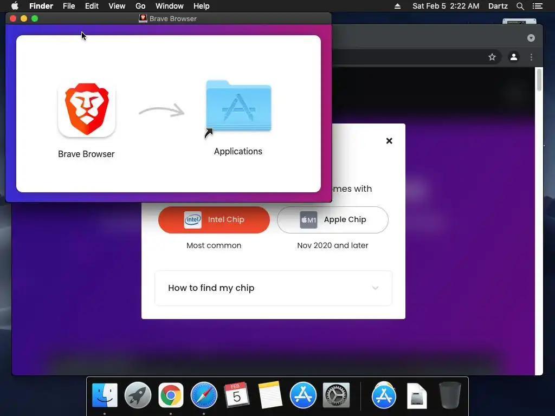Image resolution: width=555 pixels, height=416 pixels.
Task: Open the Go menu
Action: pos(140,6)
